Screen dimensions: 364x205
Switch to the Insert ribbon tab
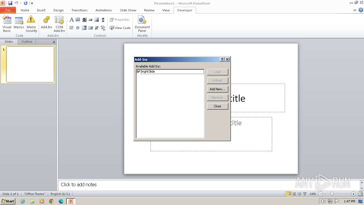[41, 10]
